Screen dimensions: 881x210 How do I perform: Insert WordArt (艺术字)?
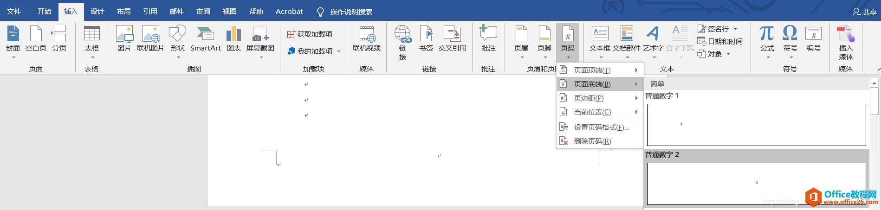(653, 42)
